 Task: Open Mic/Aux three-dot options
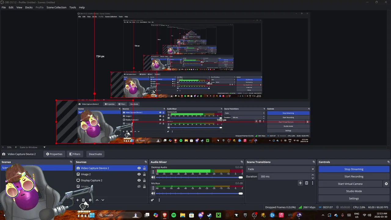click(x=153, y=188)
